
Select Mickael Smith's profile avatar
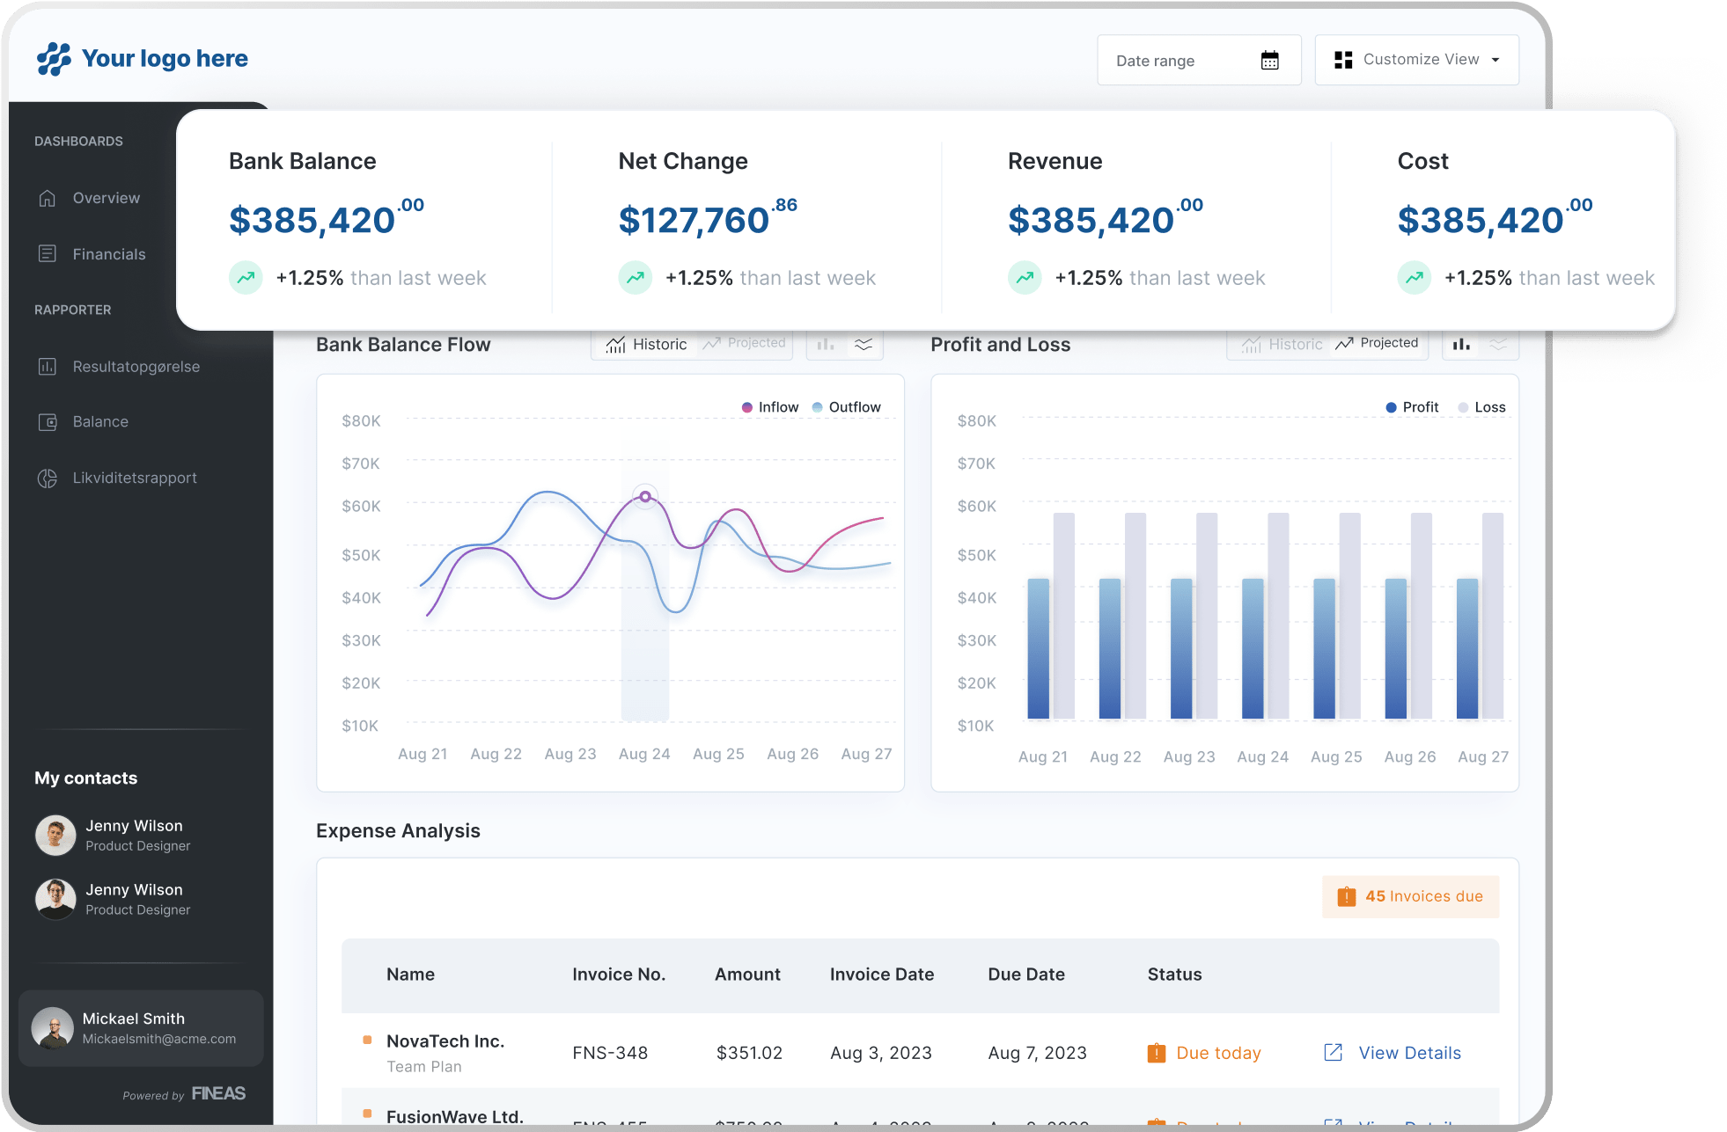53,1028
